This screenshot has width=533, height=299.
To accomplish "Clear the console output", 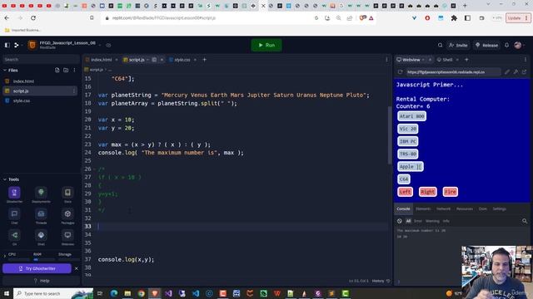I will (x=400, y=221).
